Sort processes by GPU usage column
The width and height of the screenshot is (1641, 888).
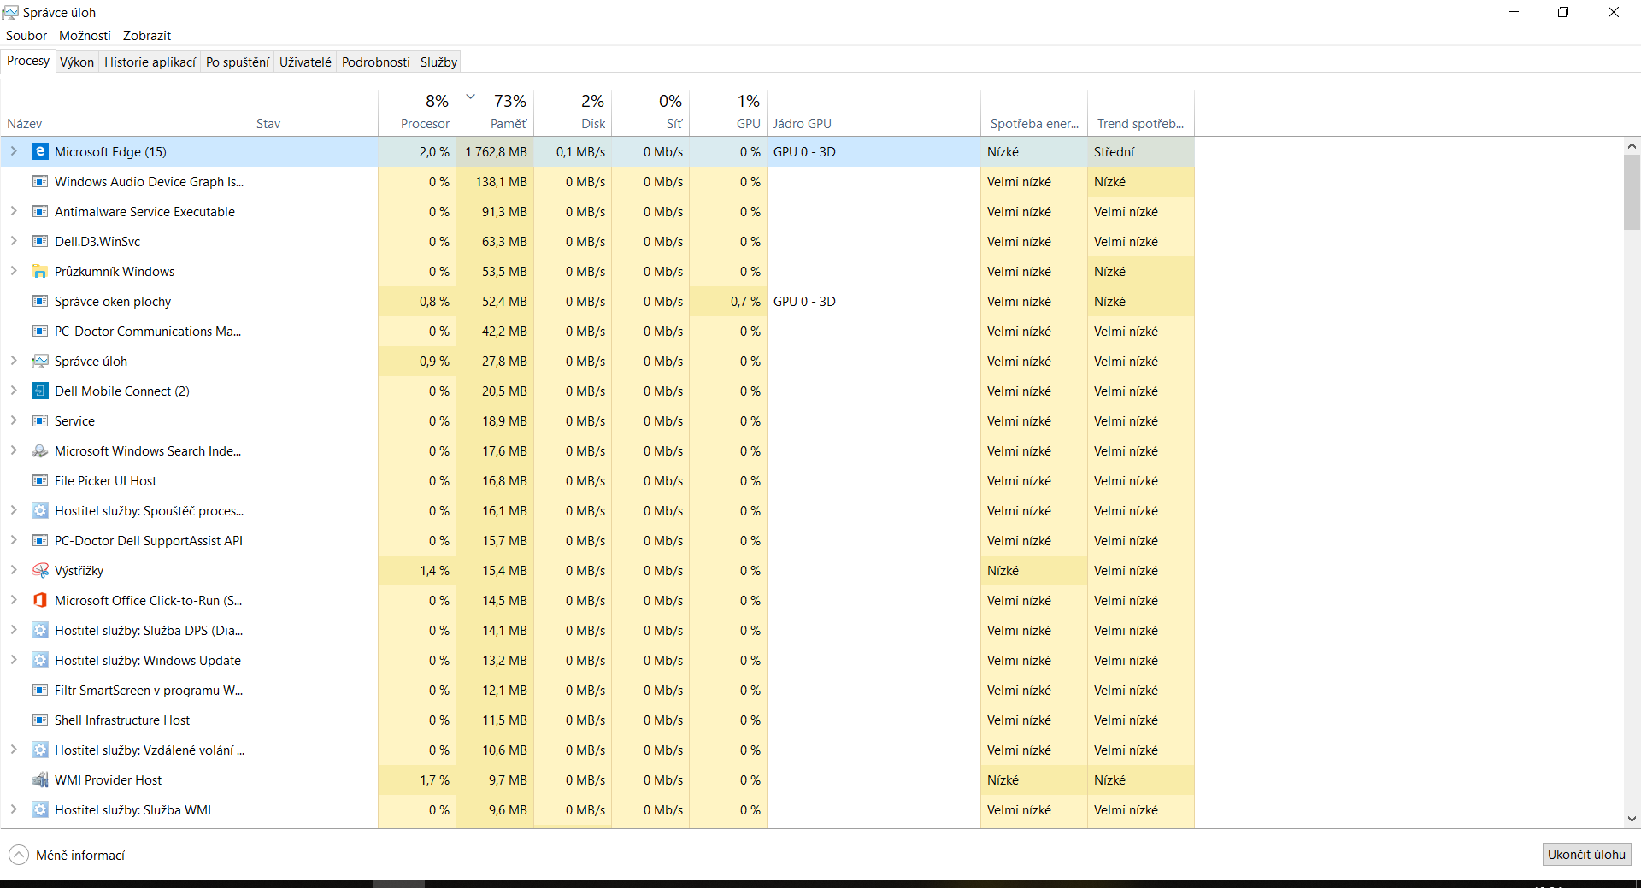click(x=728, y=113)
